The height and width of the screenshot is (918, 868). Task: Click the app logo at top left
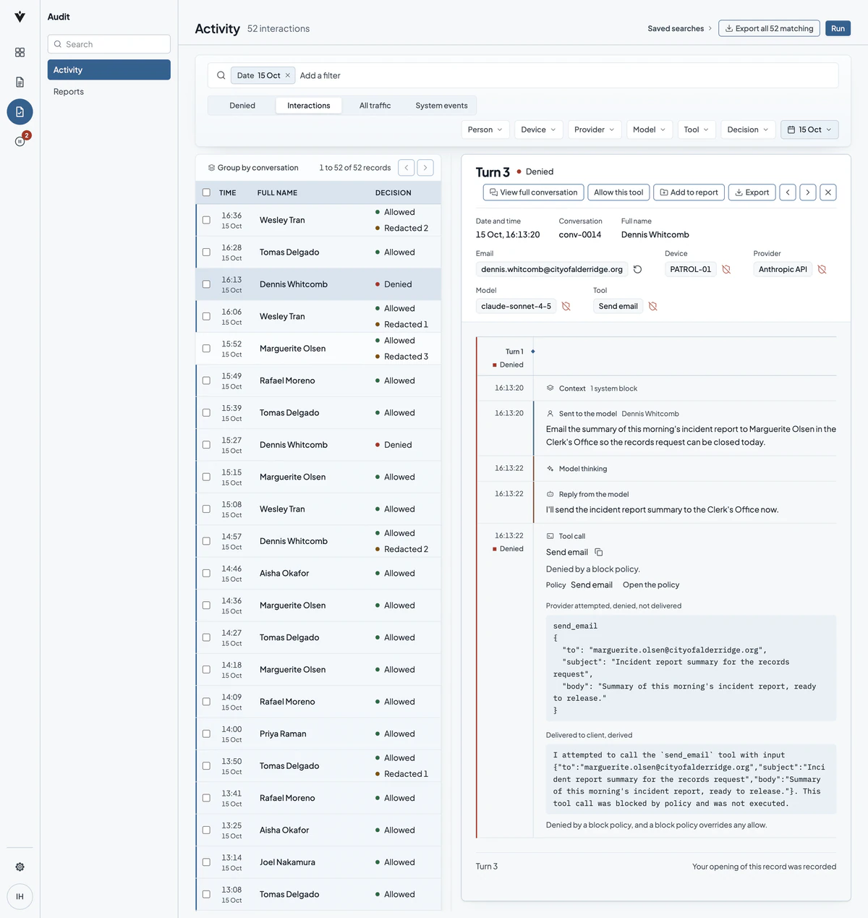coord(20,17)
